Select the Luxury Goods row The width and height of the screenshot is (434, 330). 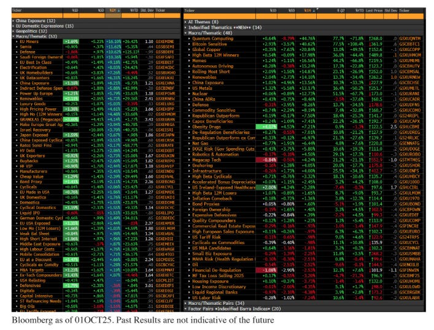96,104
